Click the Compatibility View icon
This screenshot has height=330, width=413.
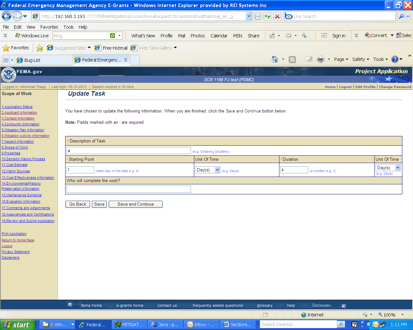(x=258, y=16)
